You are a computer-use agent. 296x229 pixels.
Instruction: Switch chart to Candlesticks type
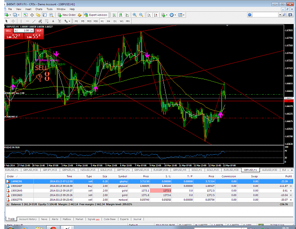[121, 15]
